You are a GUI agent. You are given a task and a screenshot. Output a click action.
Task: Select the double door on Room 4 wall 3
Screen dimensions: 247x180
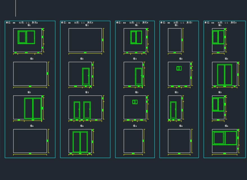pos(33,108)
